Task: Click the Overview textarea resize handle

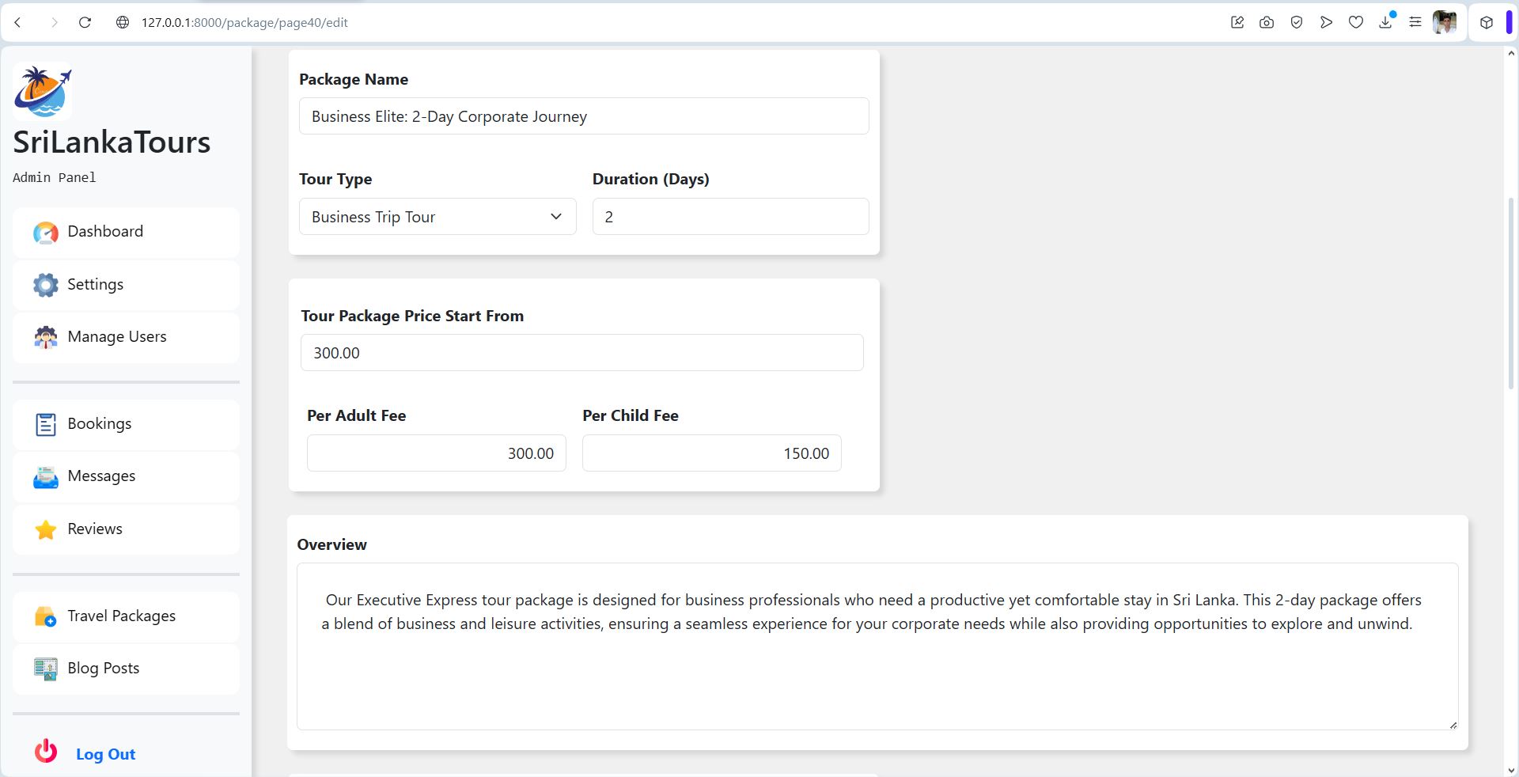Action: pyautogui.click(x=1453, y=725)
